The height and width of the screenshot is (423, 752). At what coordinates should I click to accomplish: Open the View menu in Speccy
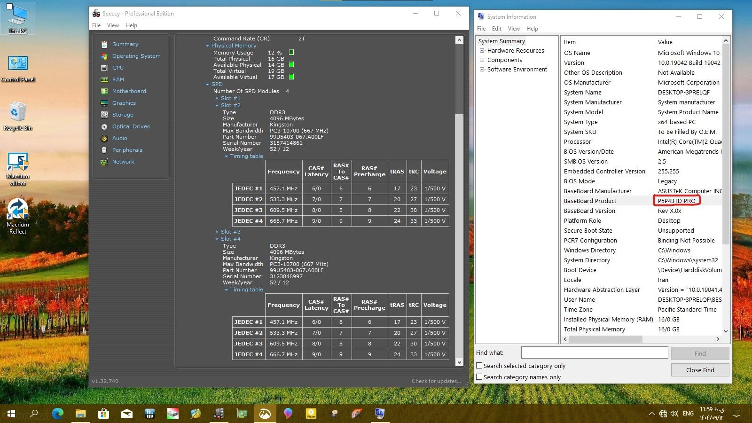pyautogui.click(x=113, y=25)
